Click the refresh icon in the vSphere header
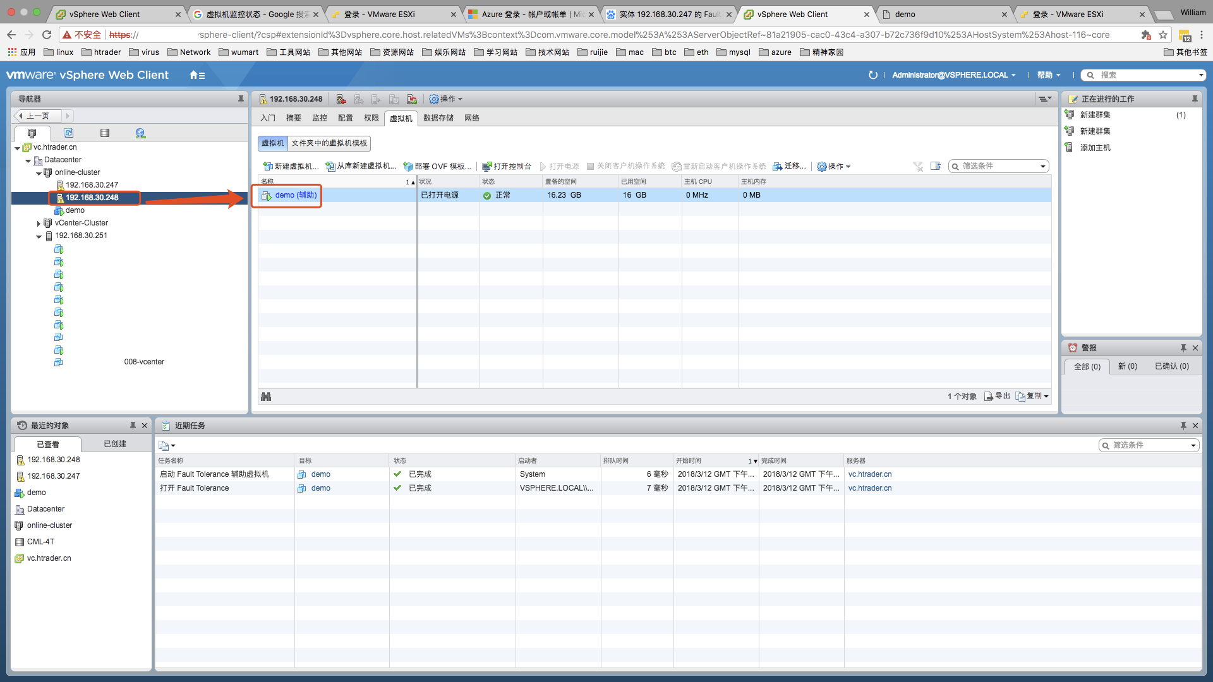The width and height of the screenshot is (1213, 682). pos(872,75)
